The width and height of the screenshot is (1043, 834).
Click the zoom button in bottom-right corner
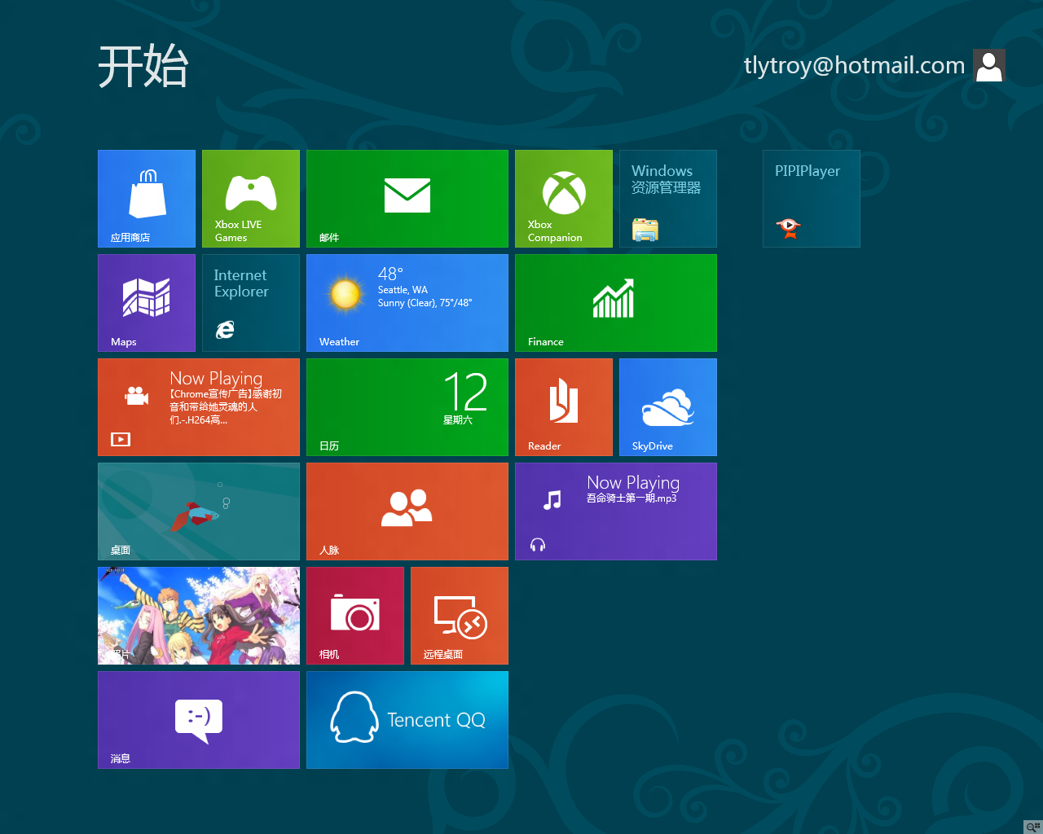(x=1032, y=826)
